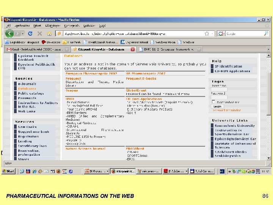Click the page scrollbar down arrow

[x=268, y=158]
